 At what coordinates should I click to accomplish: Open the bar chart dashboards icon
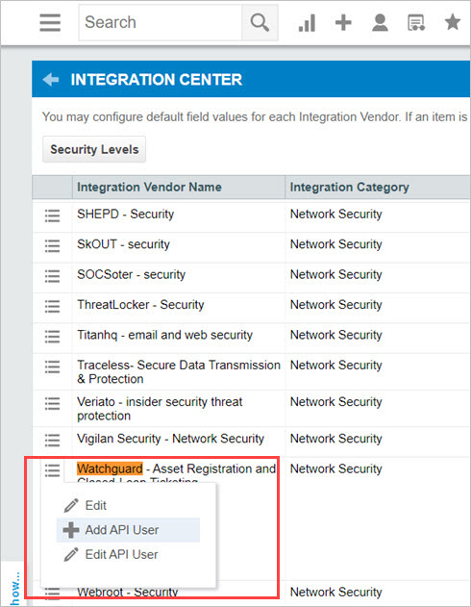(307, 22)
